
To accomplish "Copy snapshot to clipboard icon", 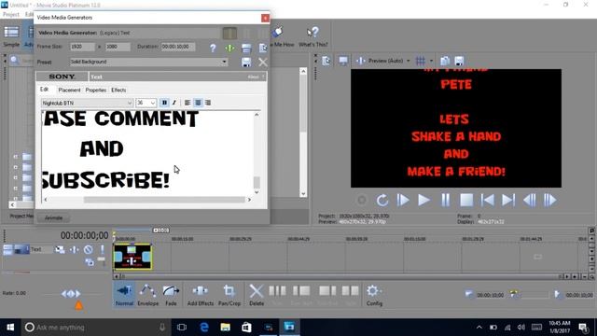I will [x=445, y=61].
